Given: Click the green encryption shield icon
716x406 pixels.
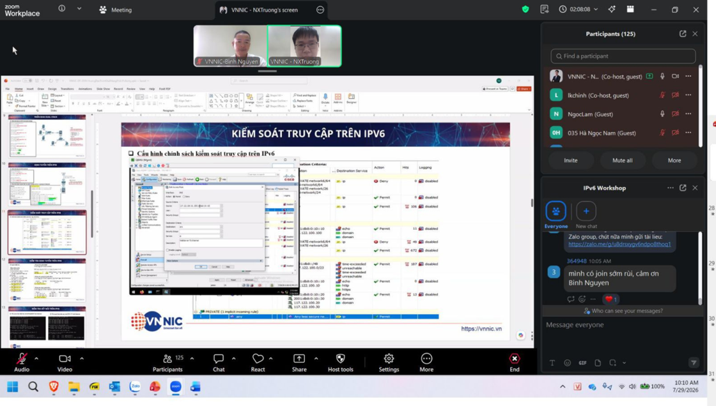Looking at the screenshot, I should pos(525,9).
